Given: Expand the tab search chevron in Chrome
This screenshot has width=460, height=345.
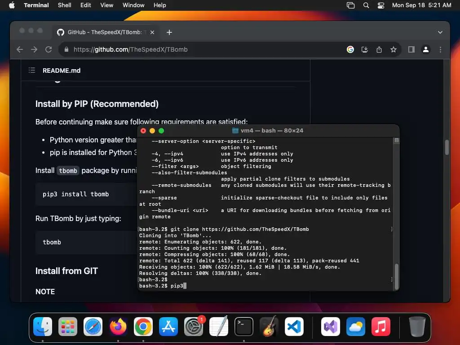Looking at the screenshot, I should click(x=440, y=32).
